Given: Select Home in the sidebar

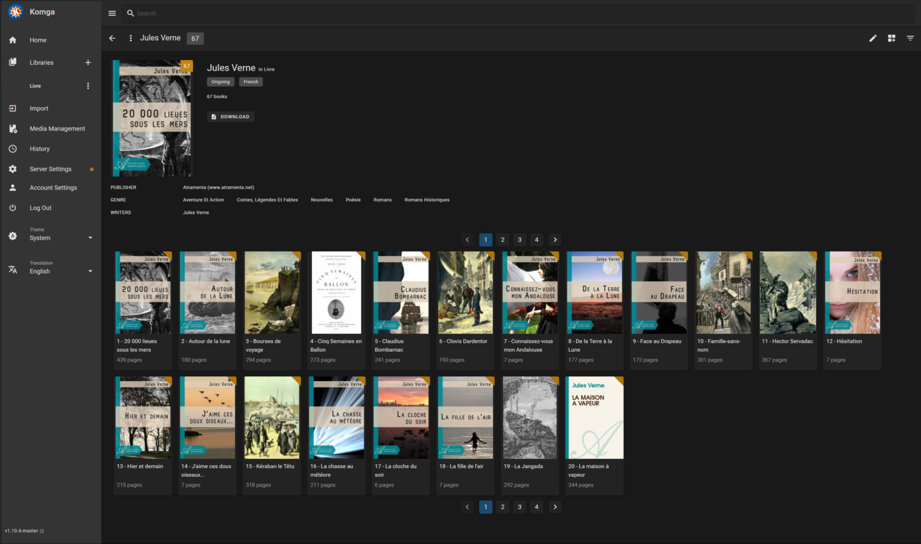Looking at the screenshot, I should tap(38, 40).
